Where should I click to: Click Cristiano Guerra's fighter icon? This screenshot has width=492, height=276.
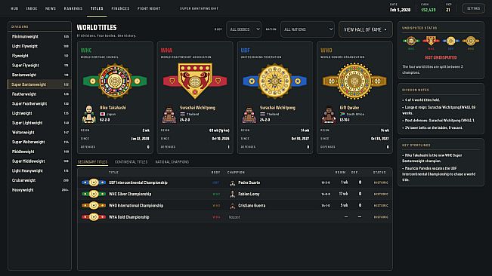click(x=232, y=206)
